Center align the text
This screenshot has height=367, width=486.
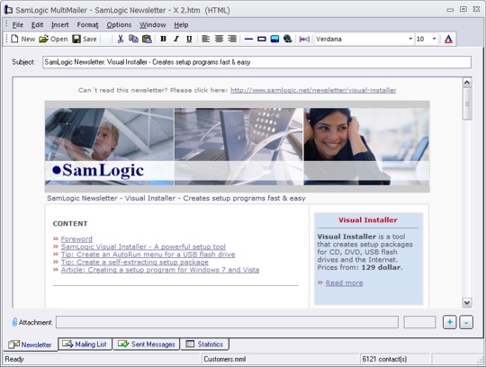pos(219,39)
